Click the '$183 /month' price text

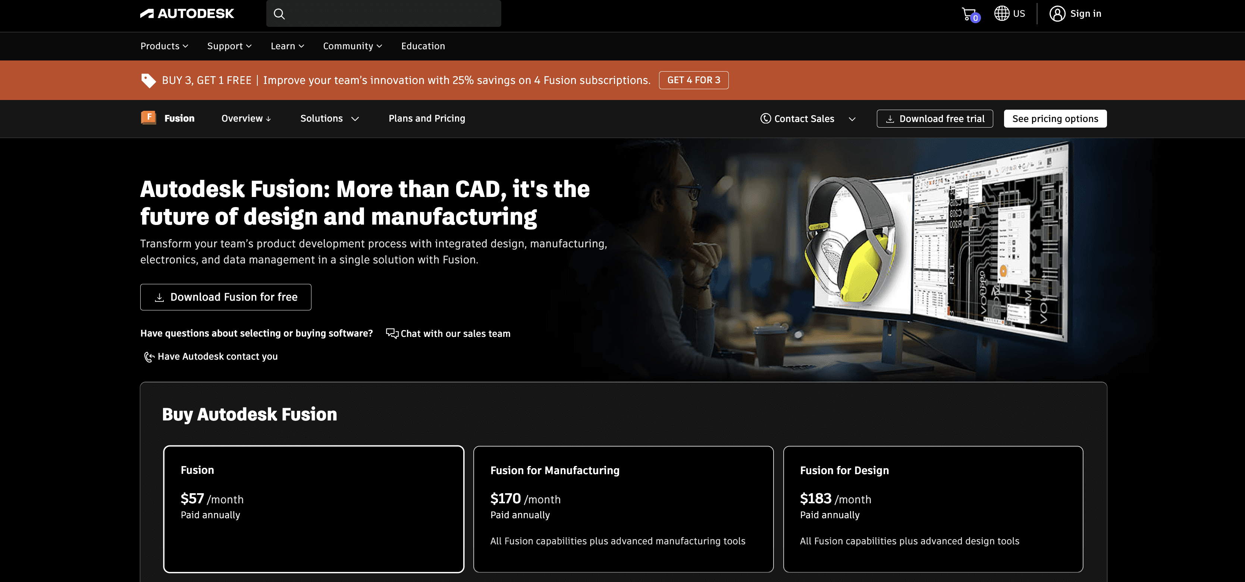835,499
